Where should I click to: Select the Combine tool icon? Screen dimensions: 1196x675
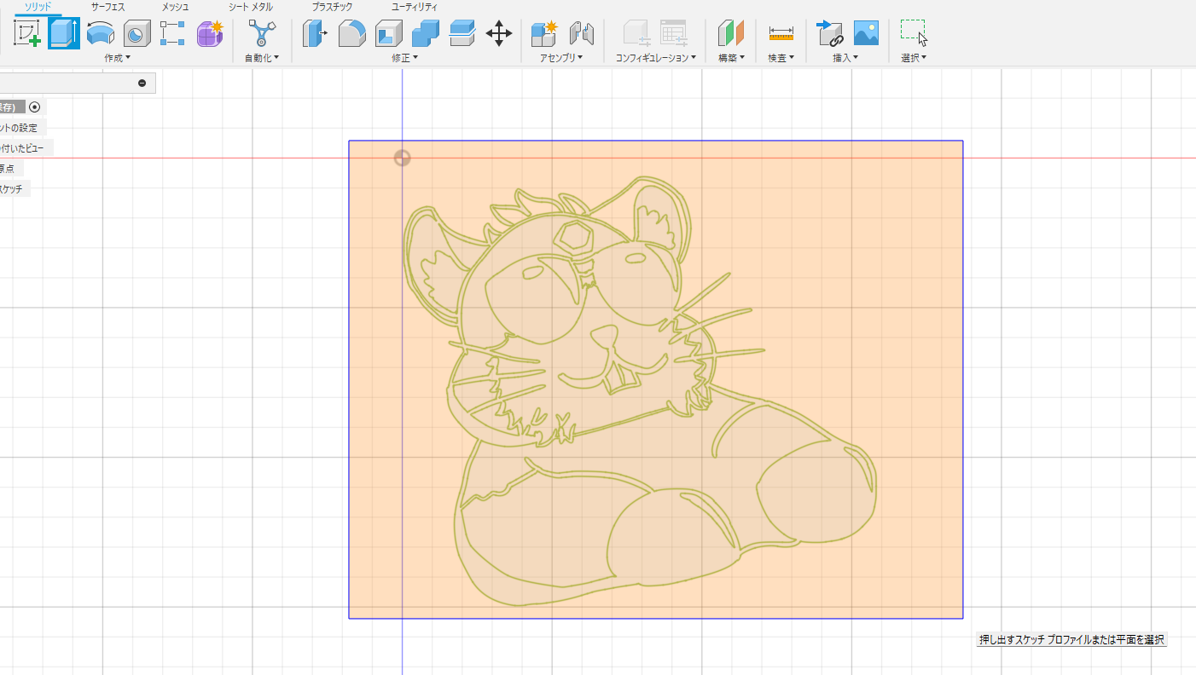coord(425,34)
